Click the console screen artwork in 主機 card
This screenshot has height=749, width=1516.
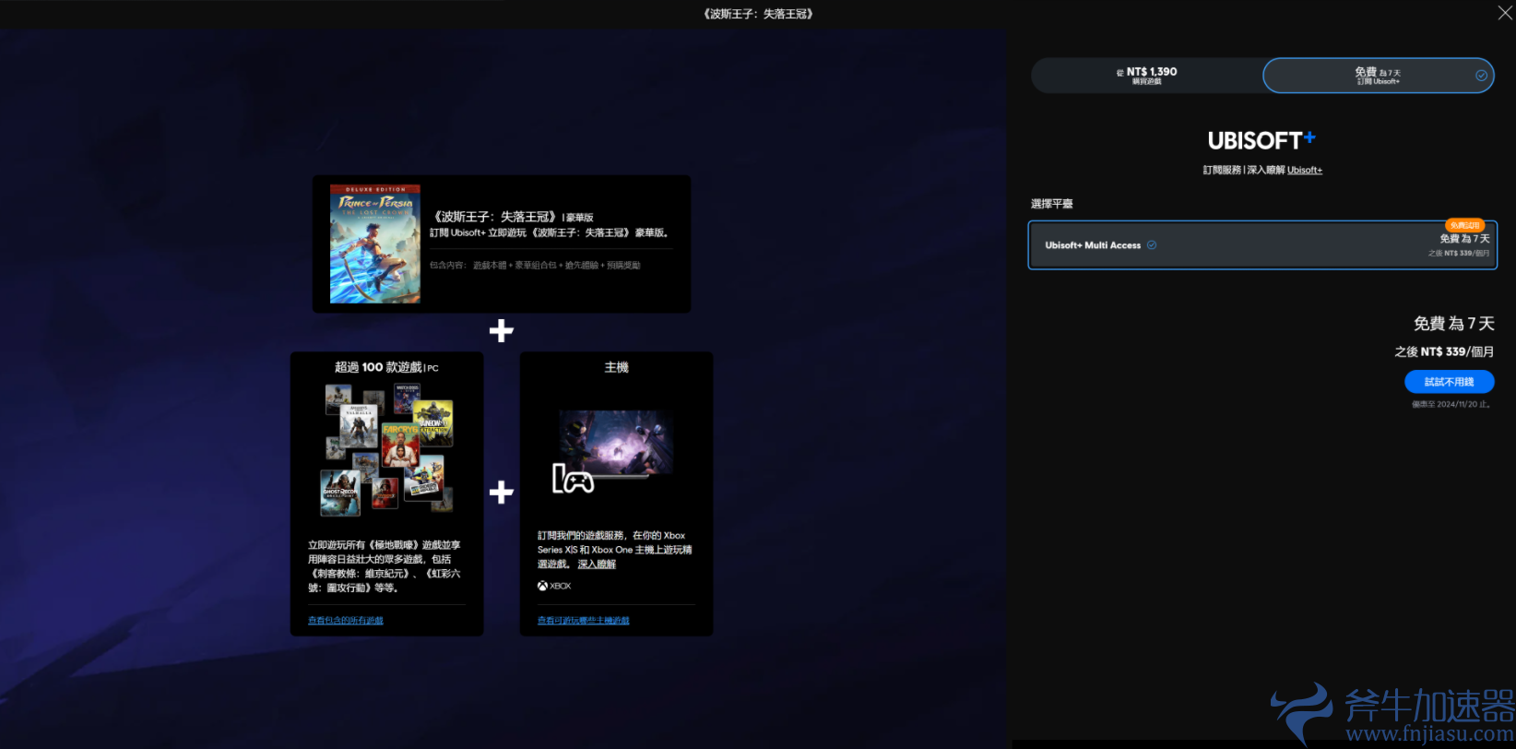tap(616, 443)
